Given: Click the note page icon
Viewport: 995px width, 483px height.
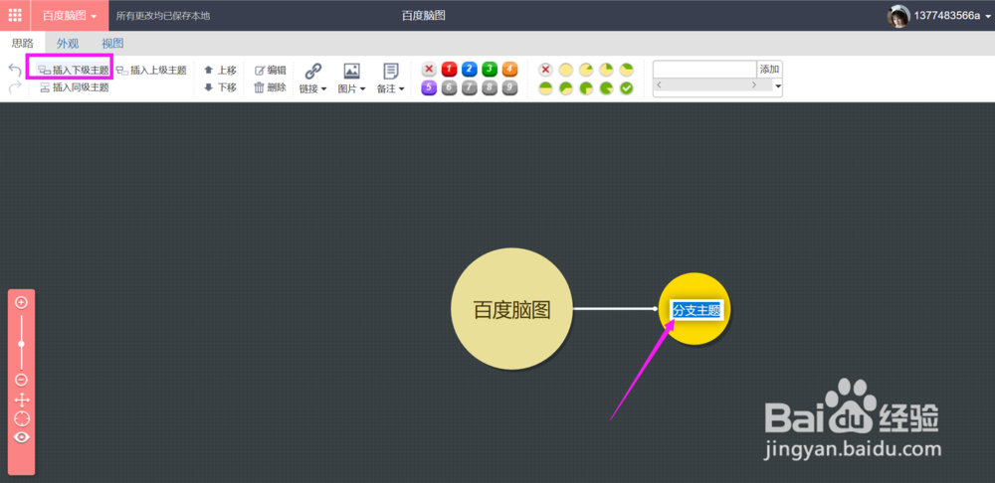Looking at the screenshot, I should point(391,71).
